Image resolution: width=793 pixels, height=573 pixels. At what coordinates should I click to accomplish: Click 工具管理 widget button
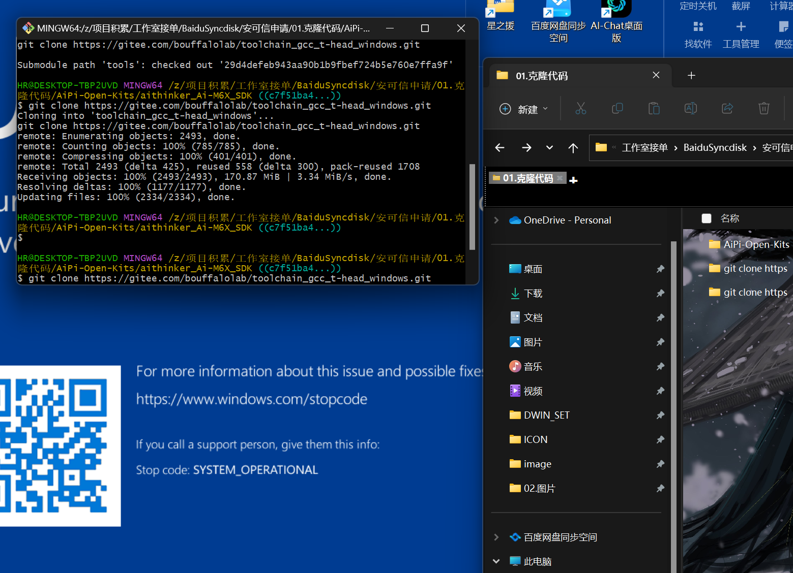pyautogui.click(x=741, y=35)
